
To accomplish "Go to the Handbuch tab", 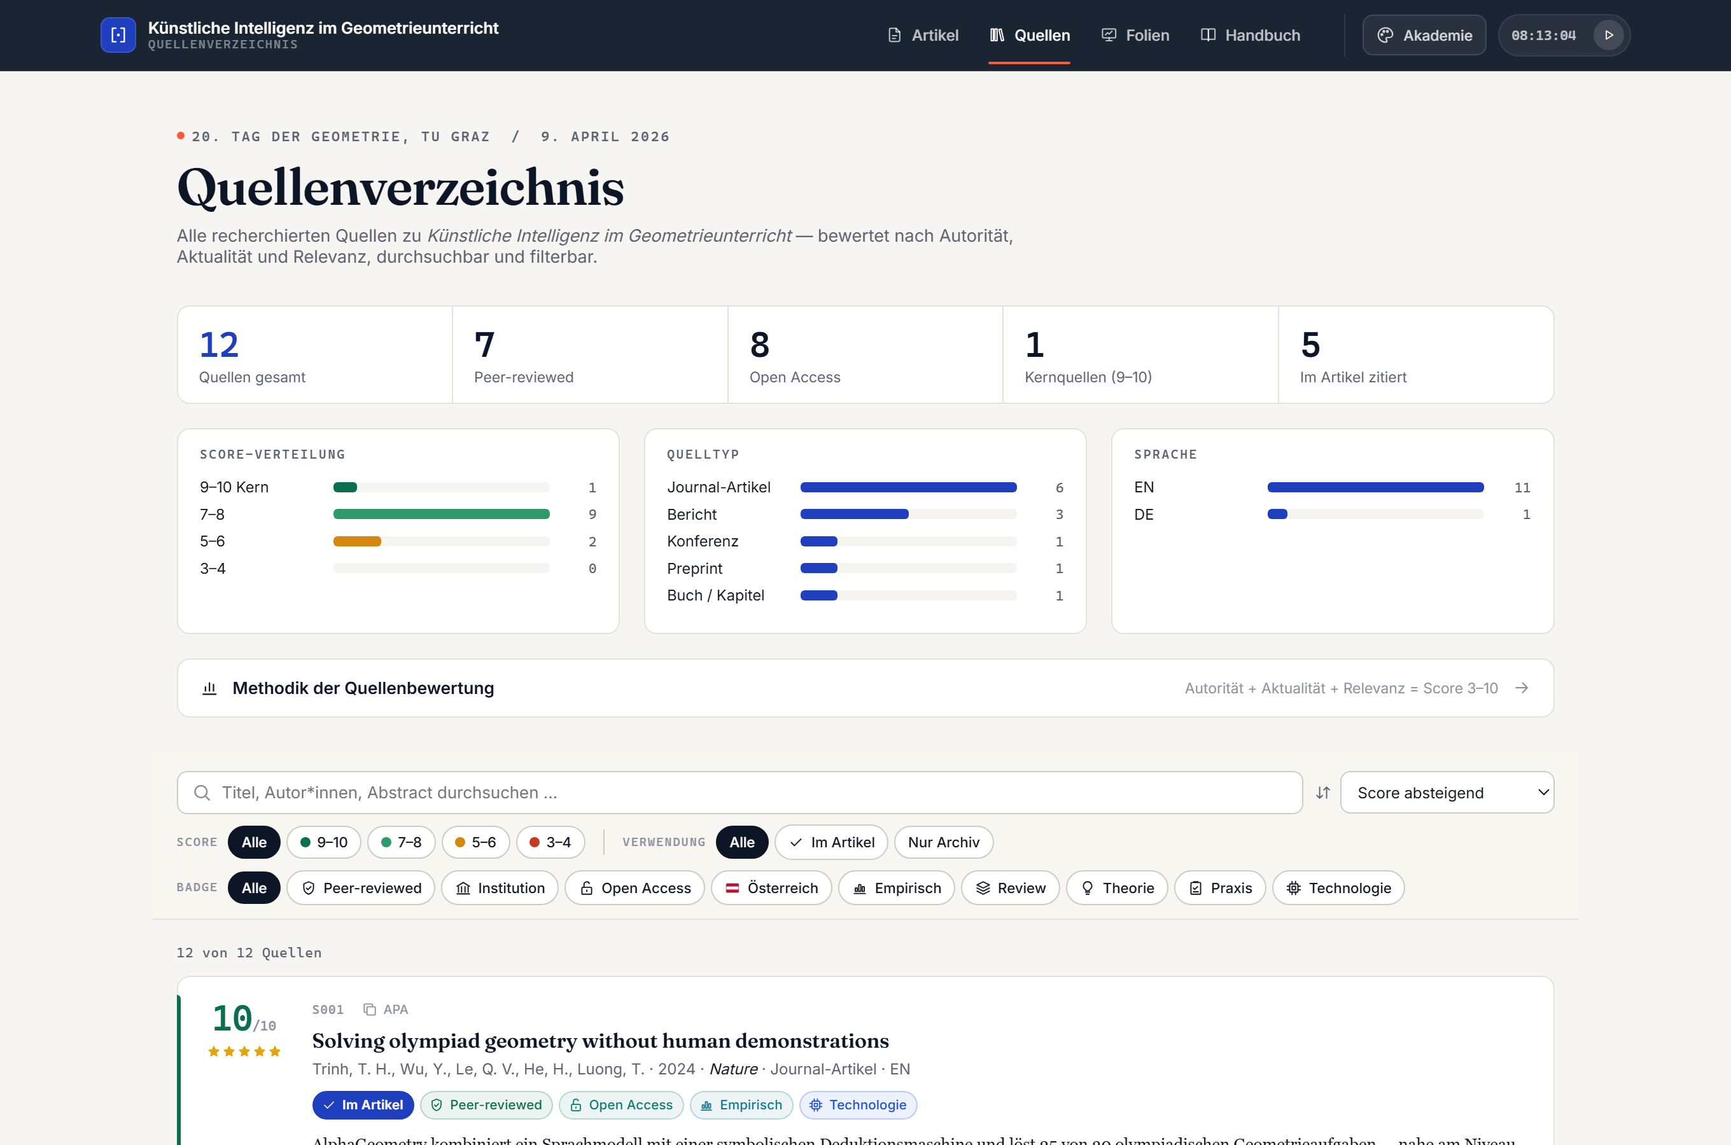I will pos(1250,35).
